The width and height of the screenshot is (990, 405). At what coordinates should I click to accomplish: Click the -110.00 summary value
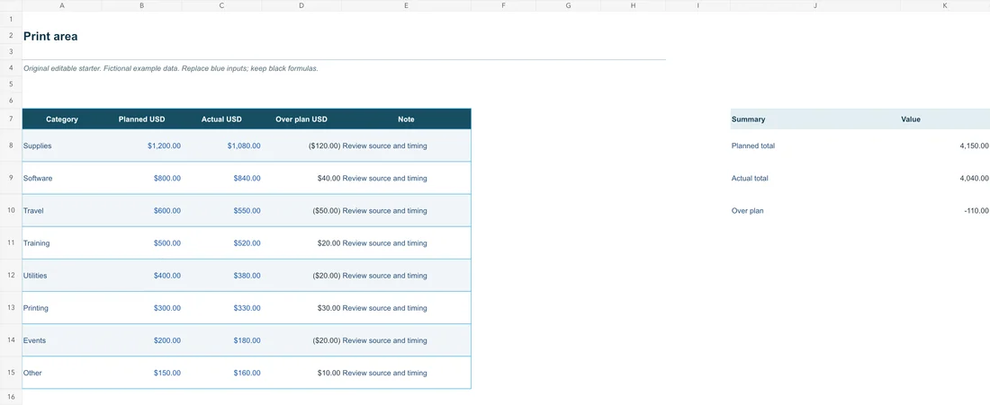[x=944, y=210]
